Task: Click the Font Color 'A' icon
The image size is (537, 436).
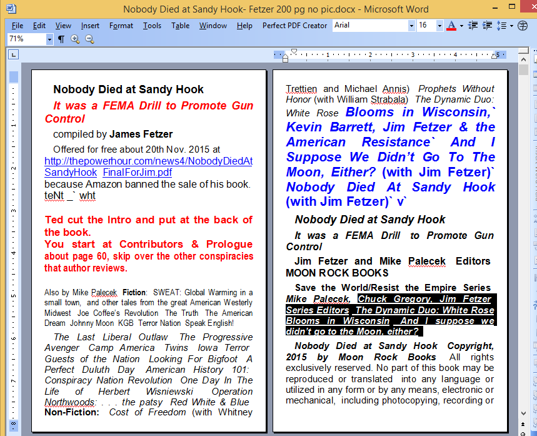Action: coord(451,26)
